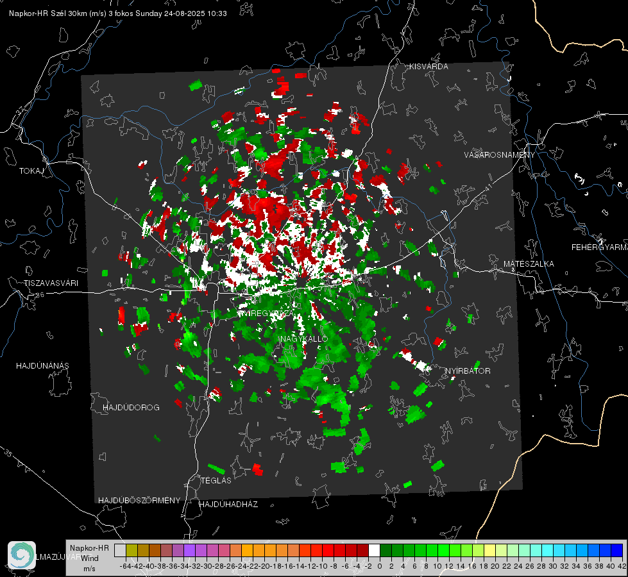The height and width of the screenshot is (577, 628).
Task: Click the swirl logo icon in the corner
Action: coord(22,555)
